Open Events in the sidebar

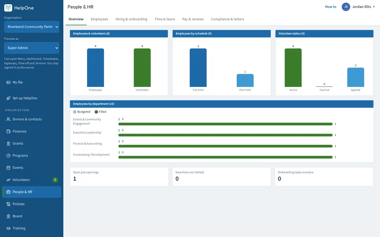(32, 167)
